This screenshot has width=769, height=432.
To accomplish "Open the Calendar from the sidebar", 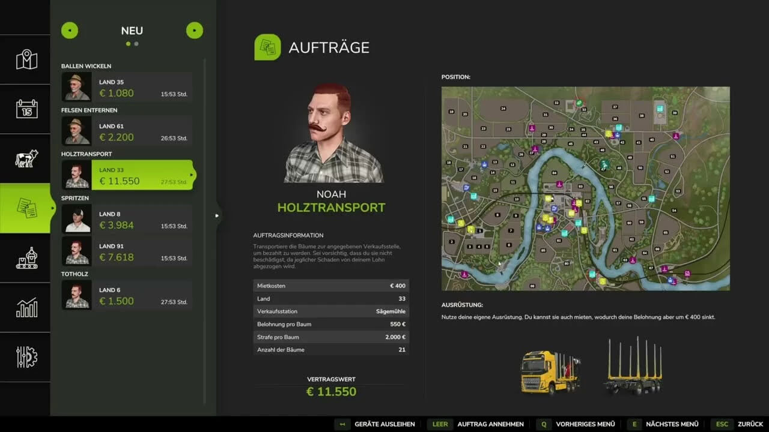I will point(25,109).
